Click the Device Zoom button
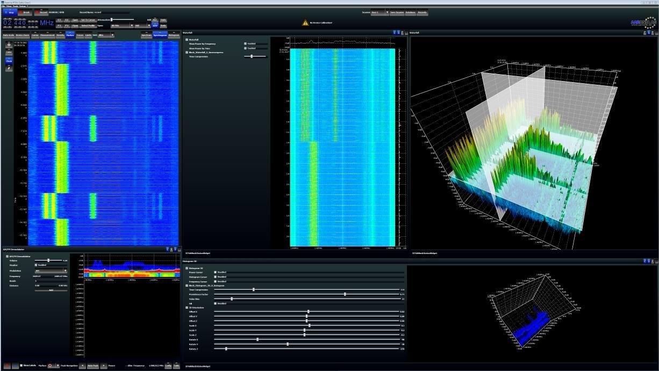The height and width of the screenshot is (371, 659). [x=23, y=35]
